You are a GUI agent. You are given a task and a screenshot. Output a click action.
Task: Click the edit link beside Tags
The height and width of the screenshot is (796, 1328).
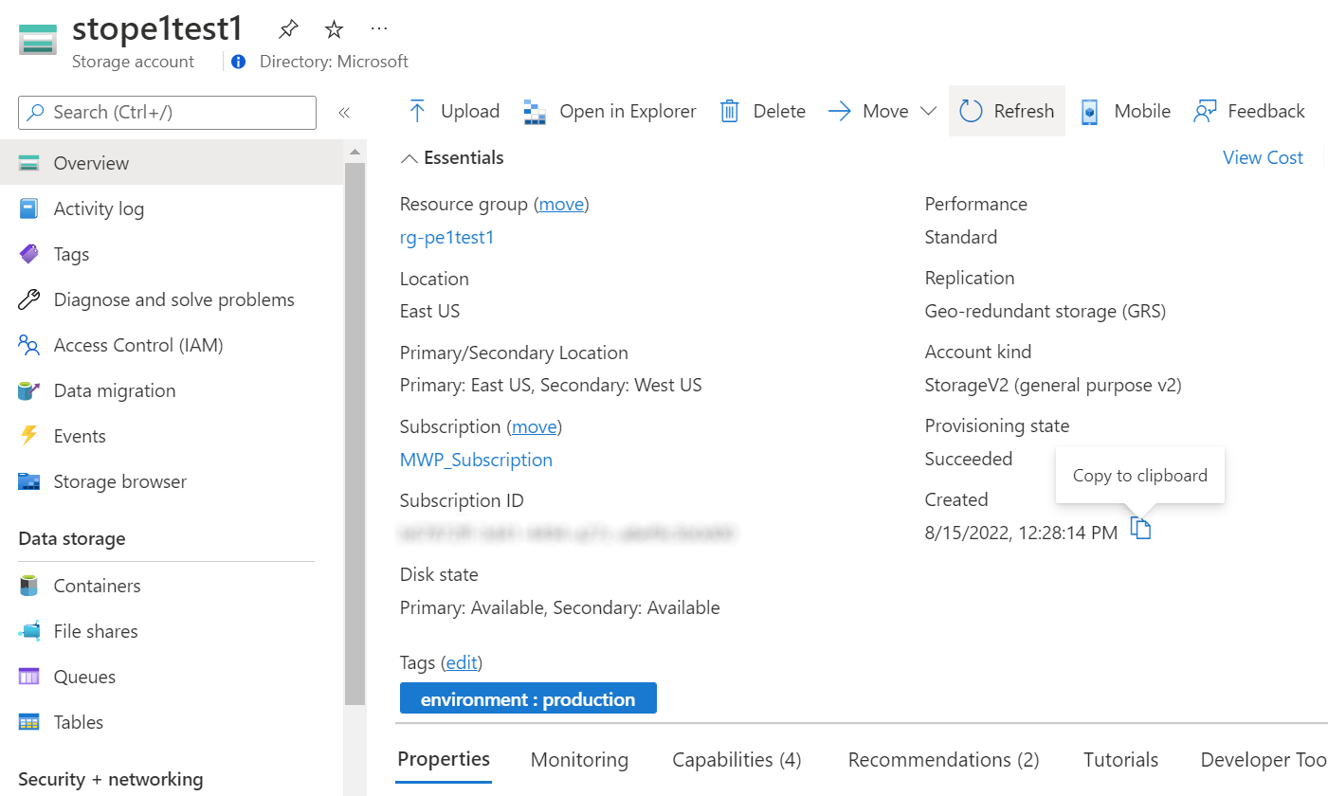[x=463, y=662]
